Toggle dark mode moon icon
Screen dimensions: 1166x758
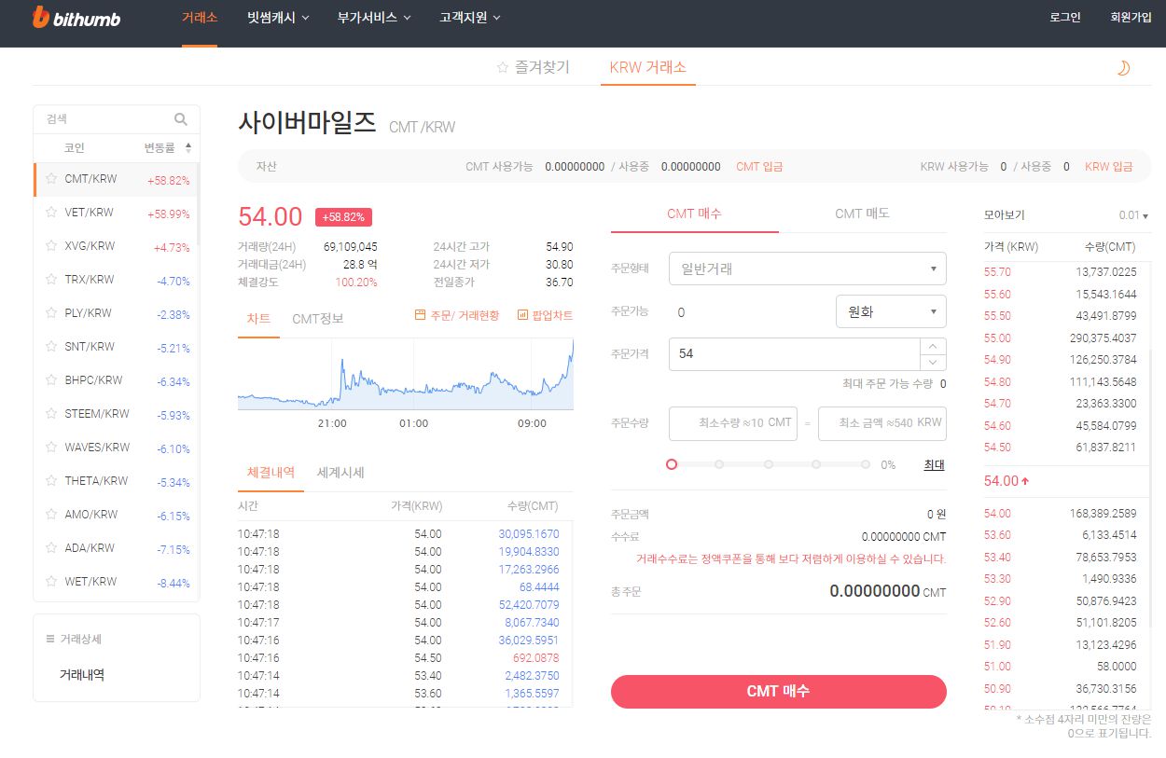[x=1123, y=68]
